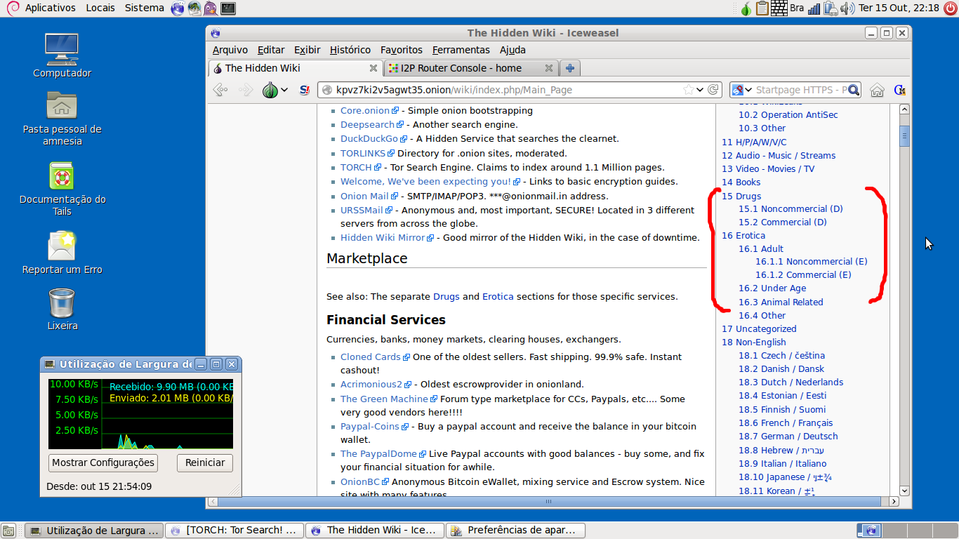Open the Locais menu
Viewport: 959px width, 539px height.
pos(100,8)
